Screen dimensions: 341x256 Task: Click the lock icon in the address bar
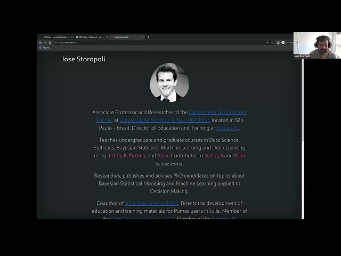point(56,43)
